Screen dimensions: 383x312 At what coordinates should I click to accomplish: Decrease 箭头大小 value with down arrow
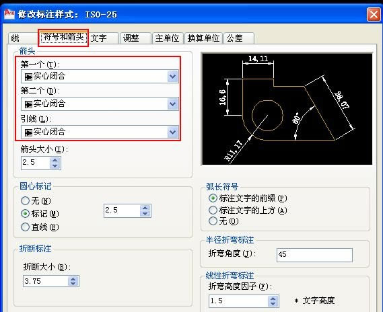pyautogui.click(x=55, y=166)
